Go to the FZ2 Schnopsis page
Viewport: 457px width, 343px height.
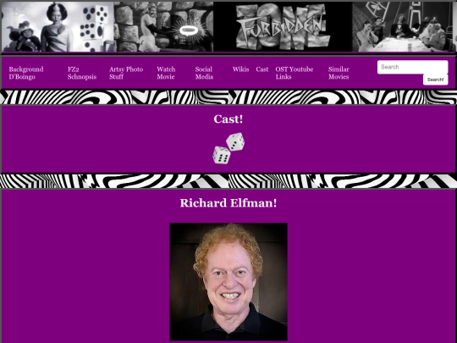click(82, 73)
